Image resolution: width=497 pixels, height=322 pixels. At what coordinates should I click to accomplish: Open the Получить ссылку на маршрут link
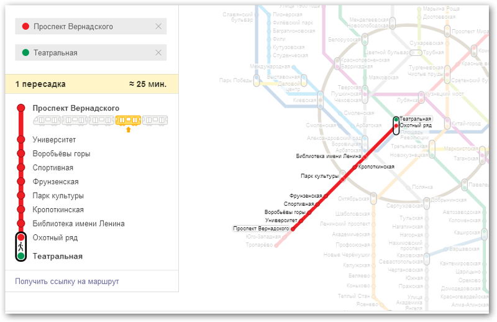pos(66,282)
